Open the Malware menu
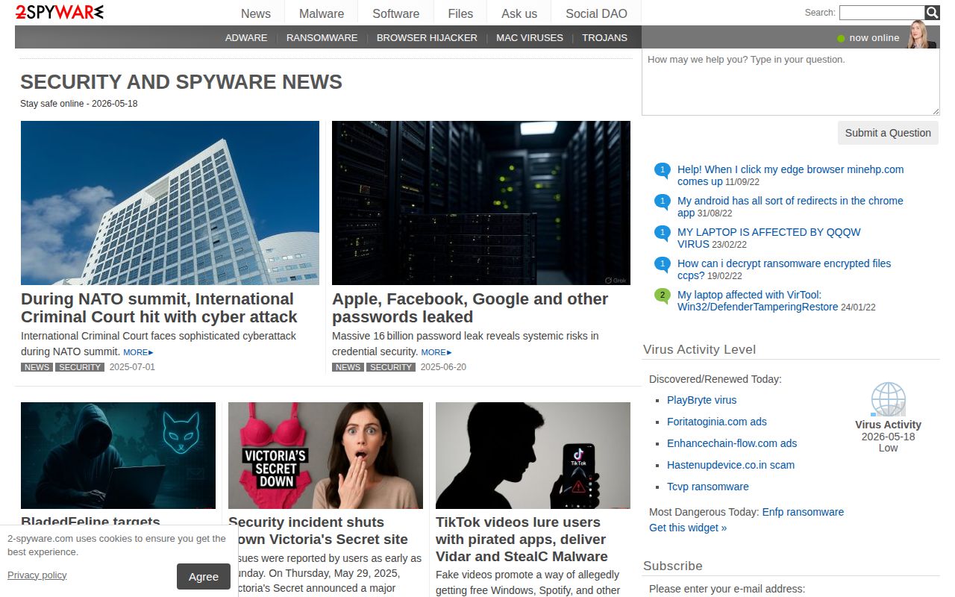The height and width of the screenshot is (597, 955). (322, 13)
